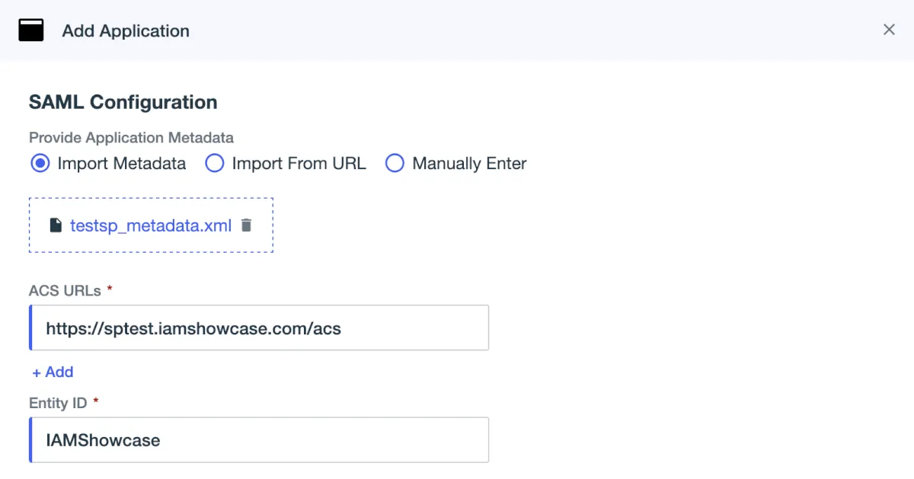Click the application window icon in header
Image resolution: width=914 pixels, height=479 pixels.
coord(31,30)
